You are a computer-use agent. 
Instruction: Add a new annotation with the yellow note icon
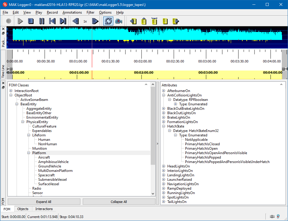tap(144, 21)
